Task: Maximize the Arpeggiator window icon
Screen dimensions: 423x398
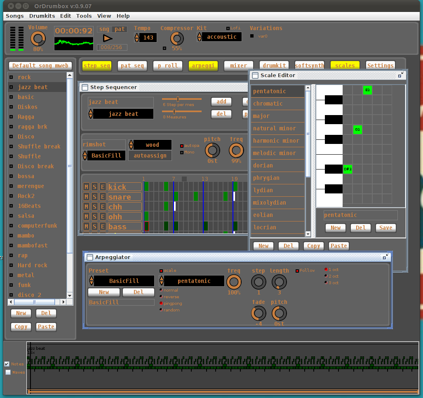Action: coord(386,257)
